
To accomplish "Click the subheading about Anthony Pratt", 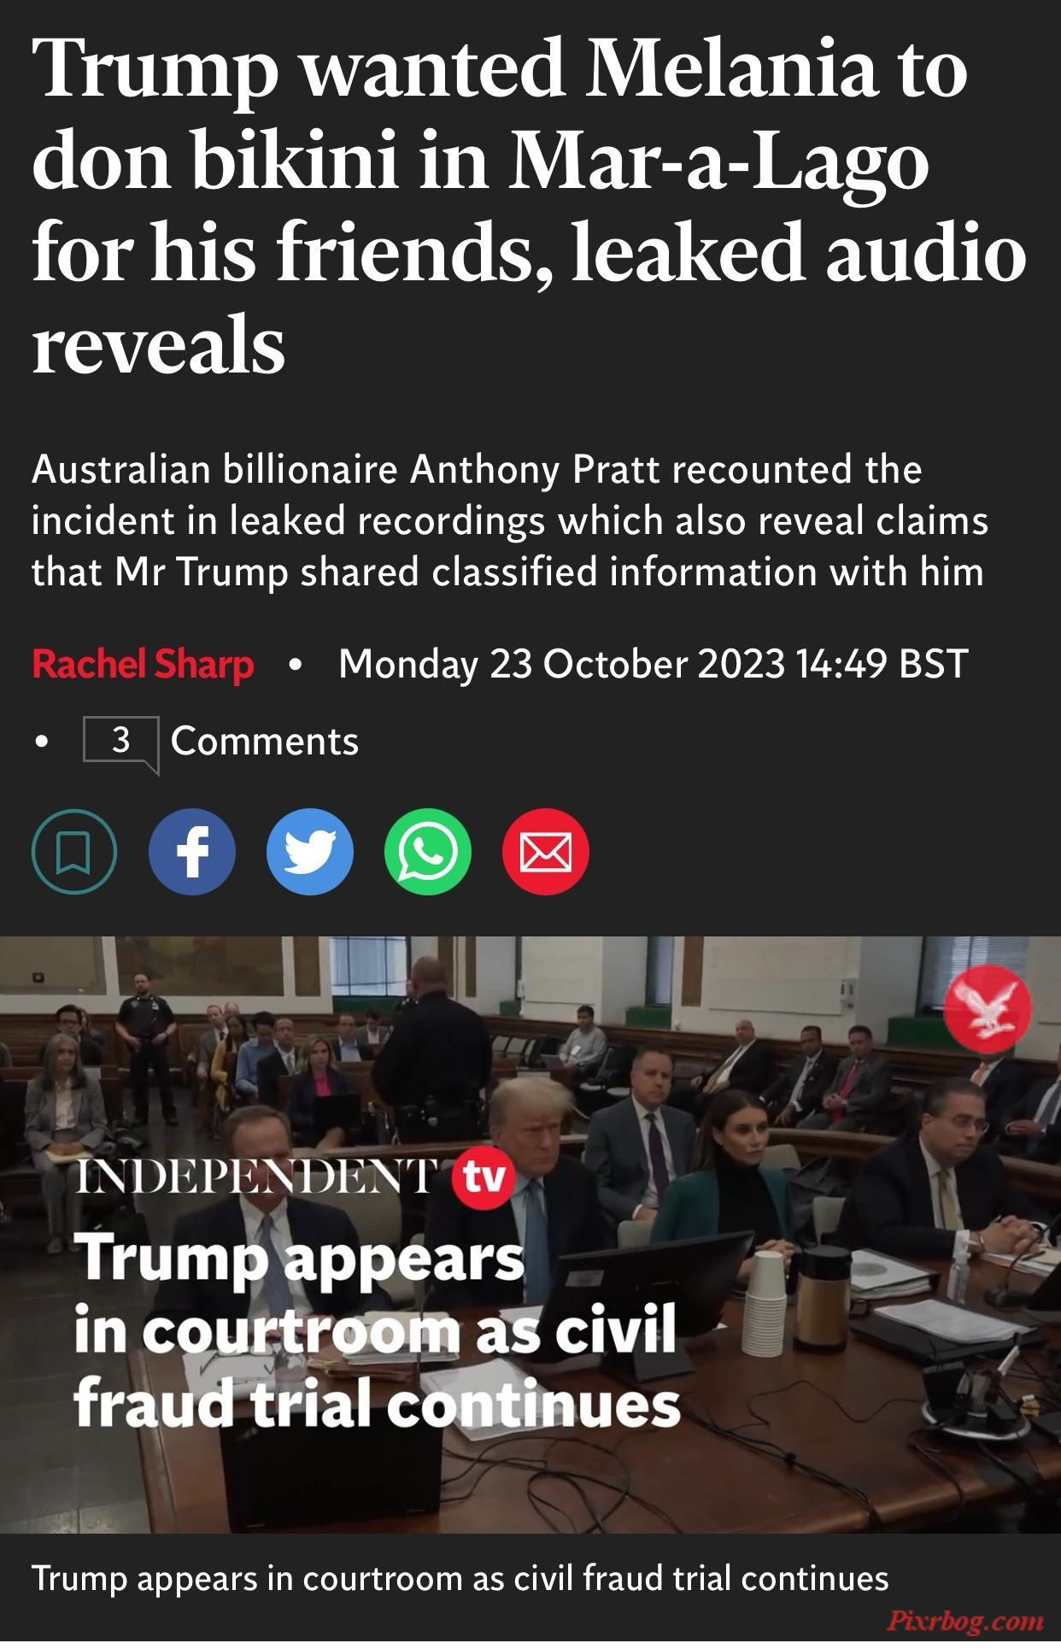I will tap(510, 520).
